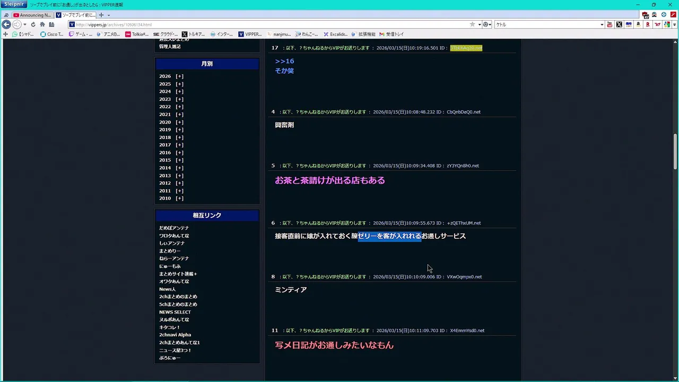Viewport: 679px width, 382px height.
Task: Click the お茶と茶請けが出る店もある comment text
Action: [330, 180]
